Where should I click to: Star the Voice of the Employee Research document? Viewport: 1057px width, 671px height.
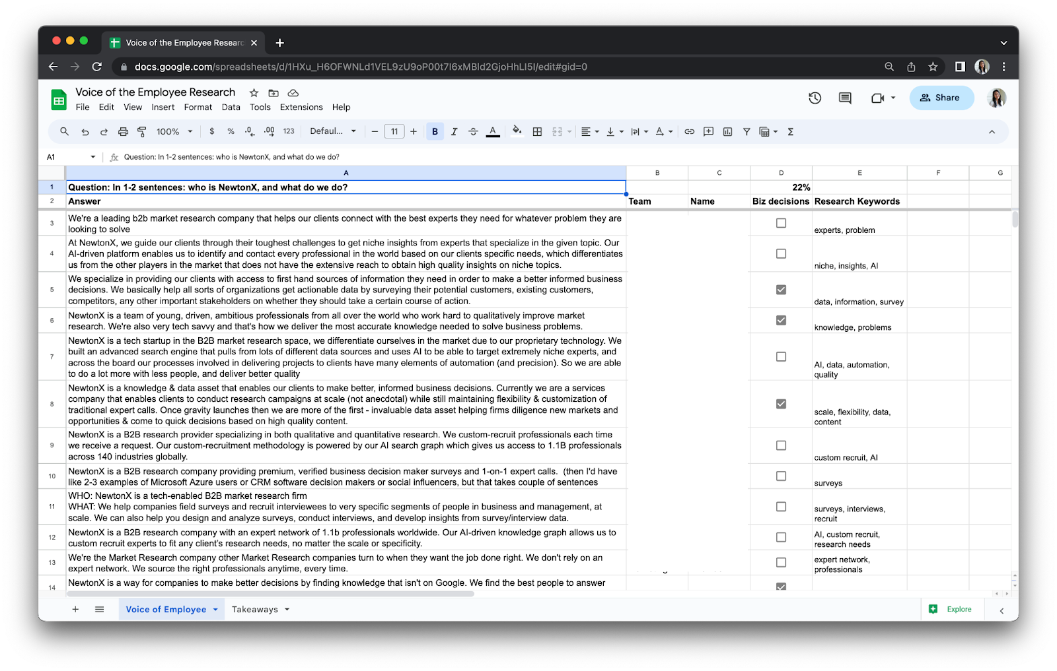click(x=254, y=93)
